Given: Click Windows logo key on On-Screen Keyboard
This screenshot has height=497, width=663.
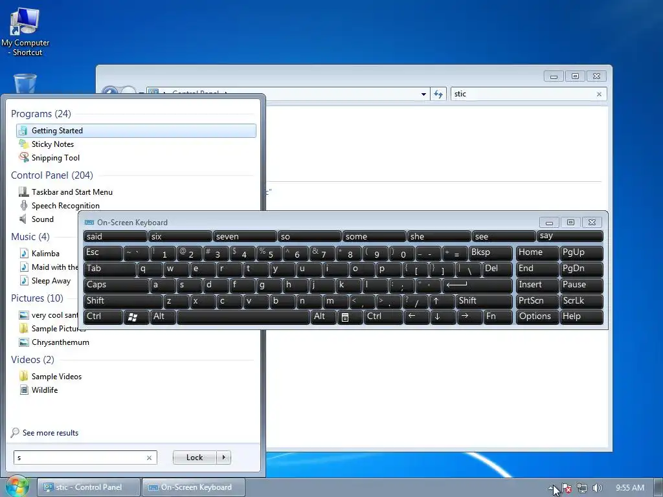Looking at the screenshot, I should click(x=136, y=317).
